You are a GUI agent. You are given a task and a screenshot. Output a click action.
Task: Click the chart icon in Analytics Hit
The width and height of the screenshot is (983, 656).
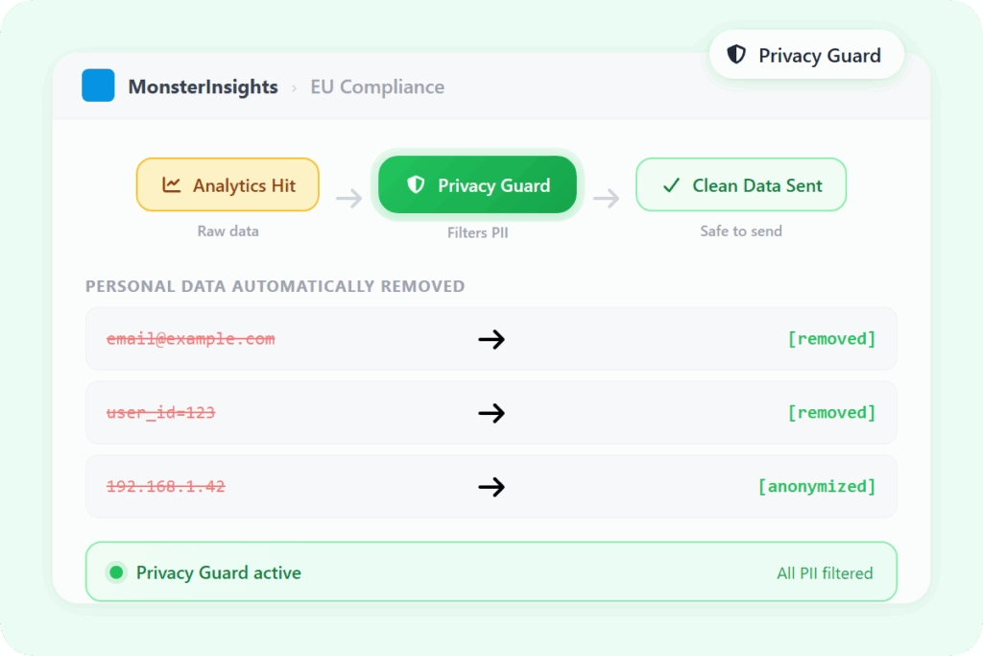172,185
